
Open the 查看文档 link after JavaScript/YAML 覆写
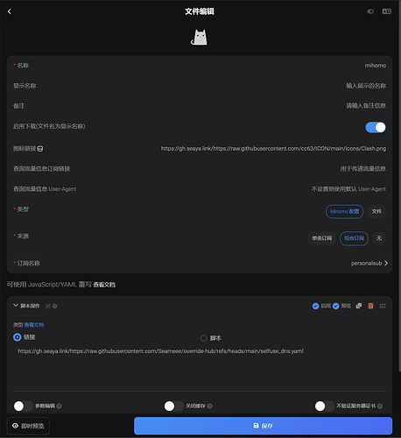pos(104,285)
